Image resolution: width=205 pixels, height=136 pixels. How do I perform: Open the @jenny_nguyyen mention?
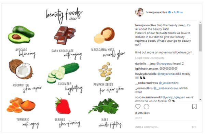click(174, 97)
